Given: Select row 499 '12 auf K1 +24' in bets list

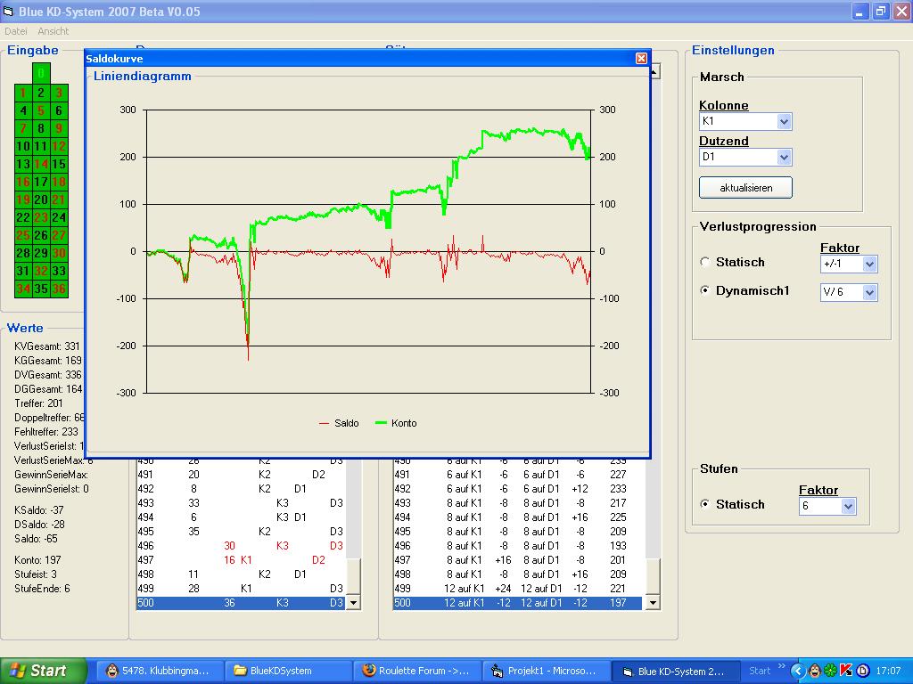Looking at the screenshot, I should click(518, 589).
